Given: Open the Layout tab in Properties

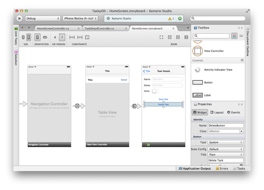Looking at the screenshot, I should pos(217,112).
